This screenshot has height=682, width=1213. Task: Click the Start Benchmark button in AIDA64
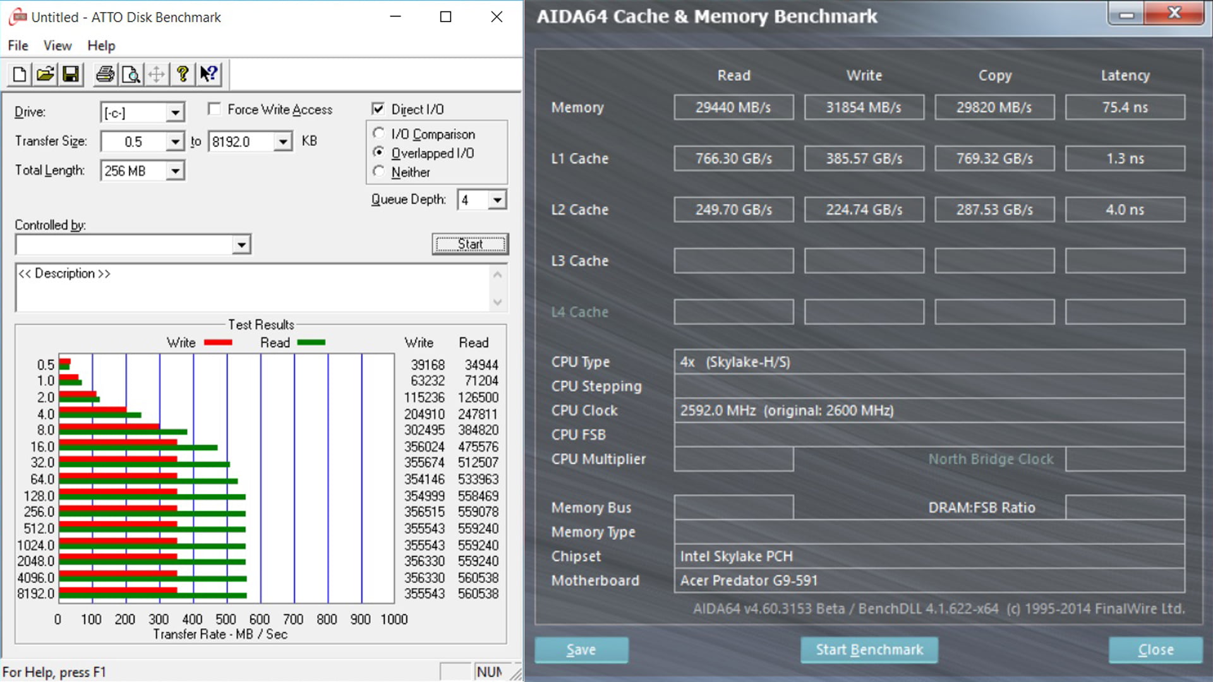click(869, 650)
